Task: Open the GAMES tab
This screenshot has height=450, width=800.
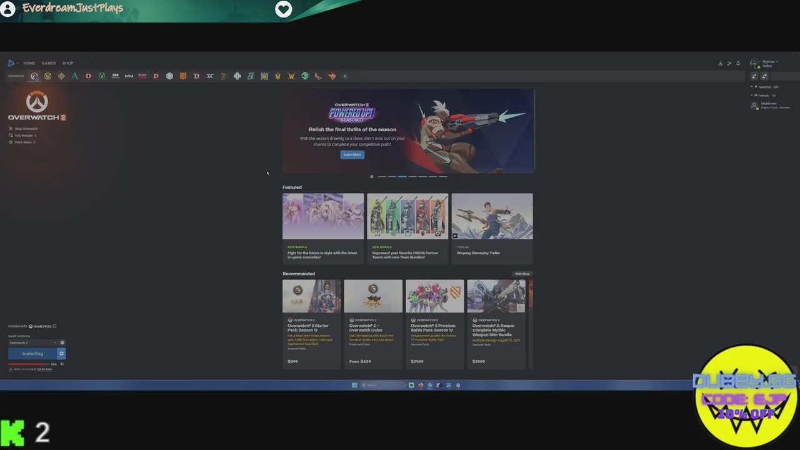Action: pyautogui.click(x=49, y=63)
